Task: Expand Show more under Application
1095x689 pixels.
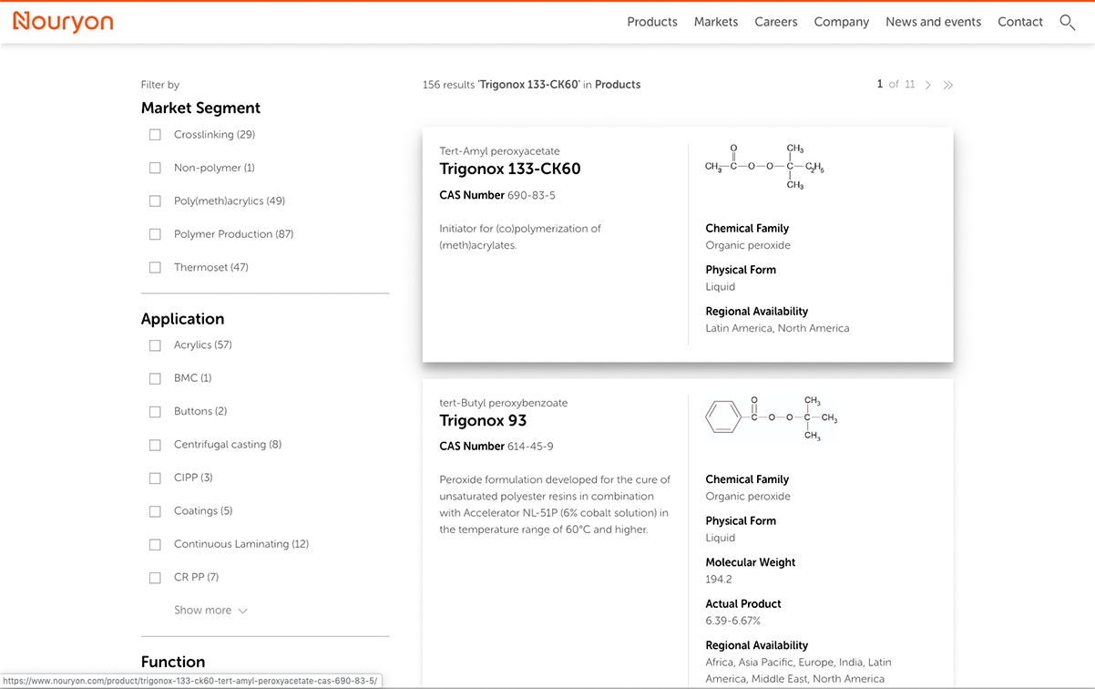Action: [210, 611]
